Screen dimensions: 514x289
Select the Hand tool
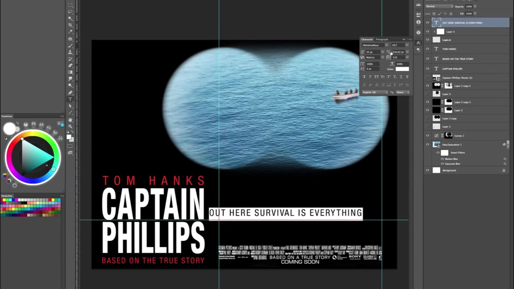pyautogui.click(x=70, y=120)
